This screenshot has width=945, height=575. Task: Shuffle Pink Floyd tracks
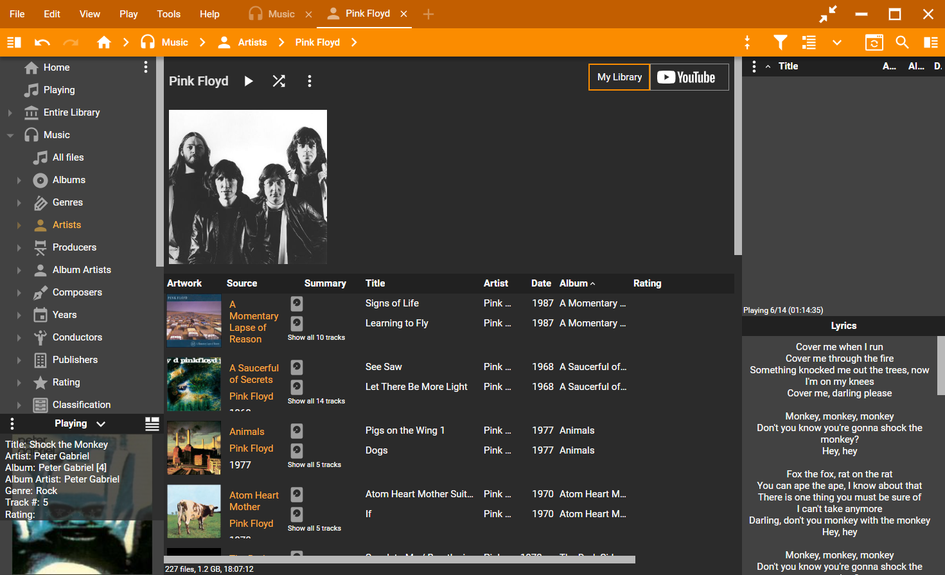coord(279,81)
